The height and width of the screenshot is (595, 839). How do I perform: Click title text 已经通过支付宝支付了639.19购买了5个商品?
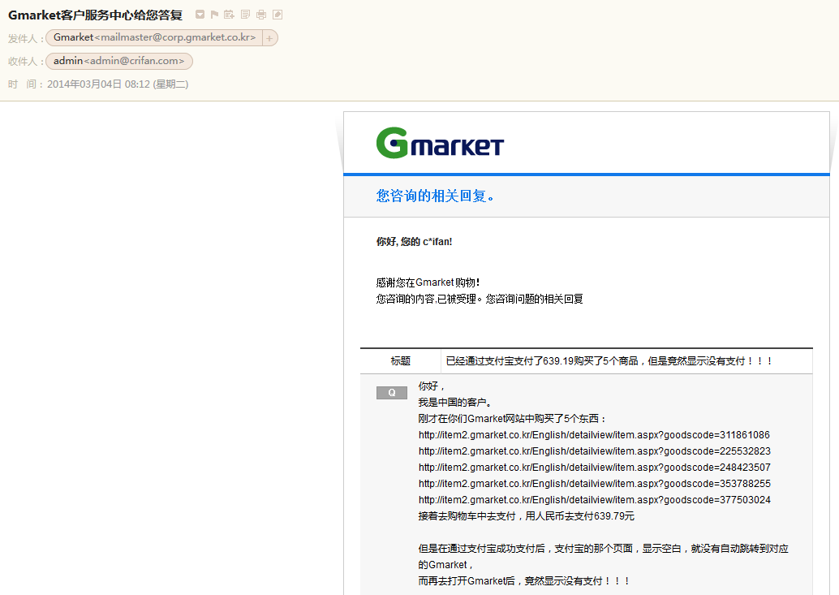point(542,361)
